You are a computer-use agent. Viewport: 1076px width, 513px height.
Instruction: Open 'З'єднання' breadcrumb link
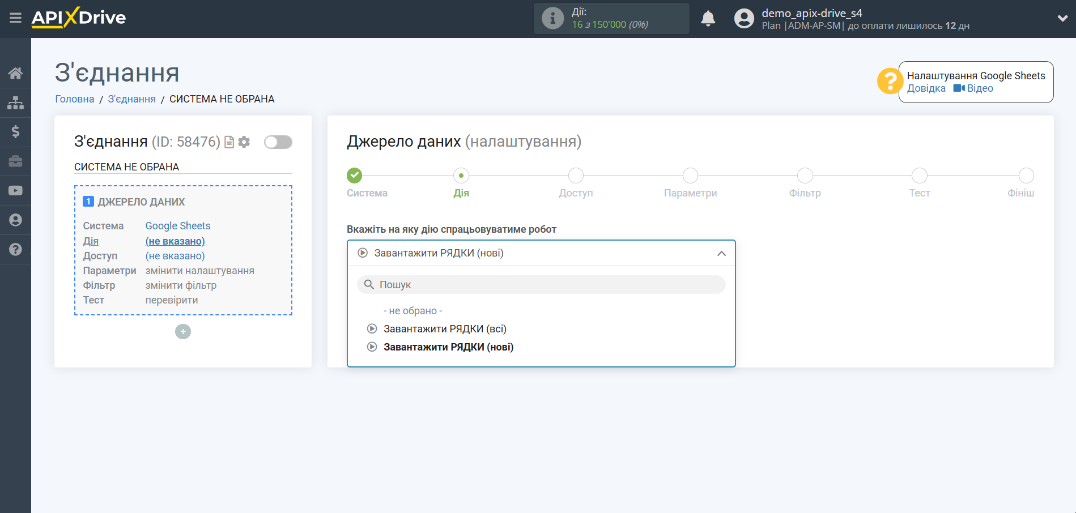coord(131,99)
